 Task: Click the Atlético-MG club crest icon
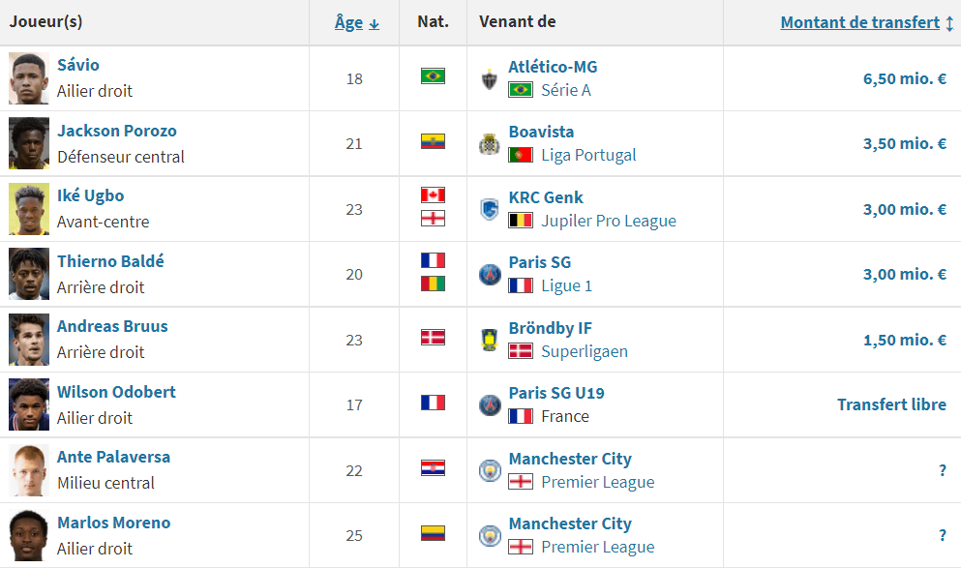[x=490, y=79]
